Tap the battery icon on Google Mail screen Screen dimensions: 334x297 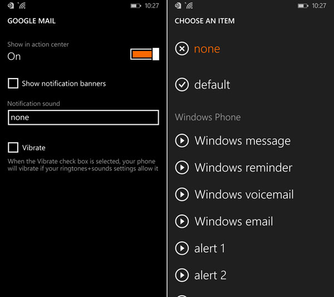click(136, 6)
